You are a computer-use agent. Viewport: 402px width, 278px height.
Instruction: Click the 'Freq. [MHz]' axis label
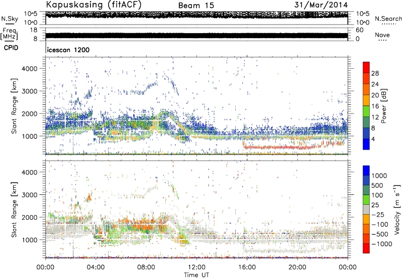click(x=10, y=34)
